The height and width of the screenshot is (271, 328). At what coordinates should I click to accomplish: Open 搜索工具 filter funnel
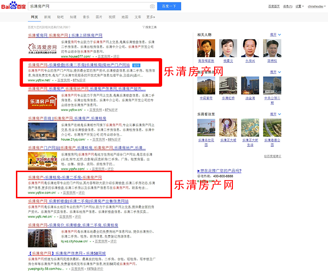point(149,27)
